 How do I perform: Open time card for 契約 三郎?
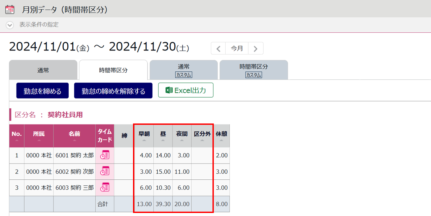pos(105,187)
